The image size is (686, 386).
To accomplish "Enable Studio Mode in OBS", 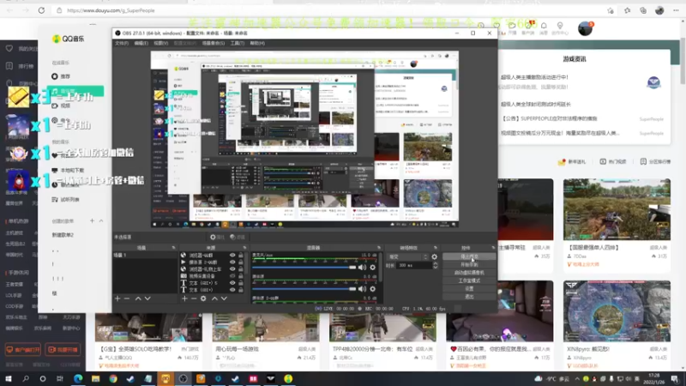I will (x=469, y=280).
